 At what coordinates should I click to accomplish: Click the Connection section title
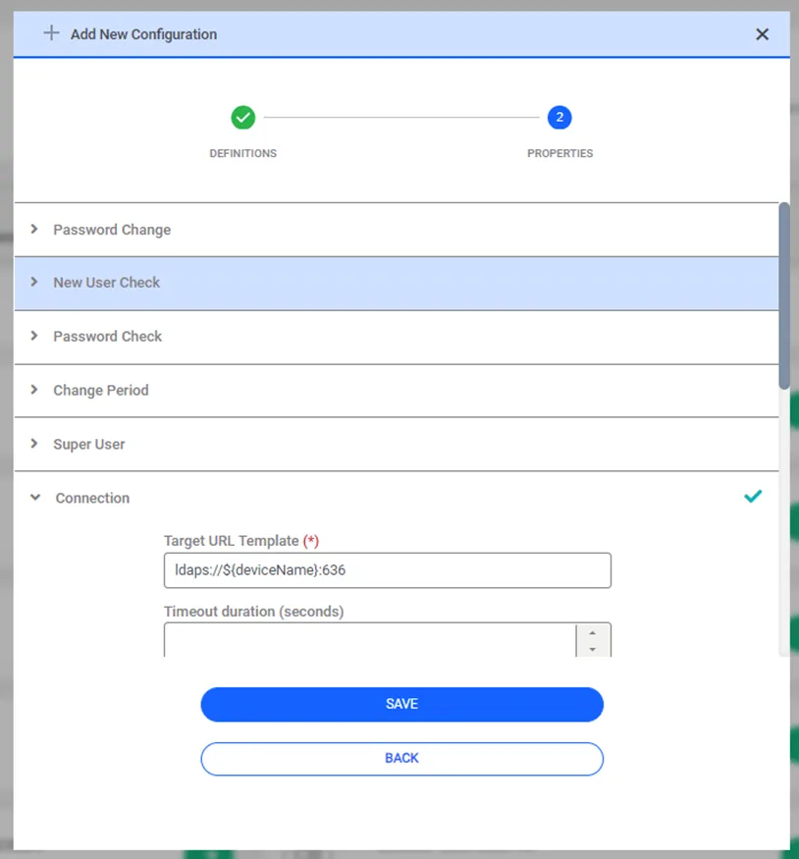coord(92,498)
